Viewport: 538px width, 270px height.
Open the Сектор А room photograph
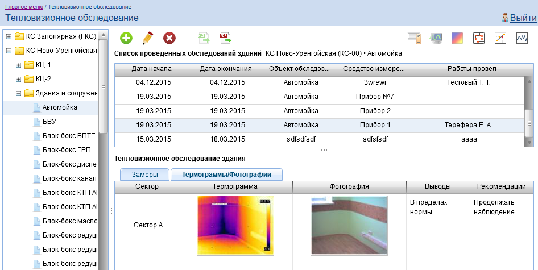(x=349, y=226)
